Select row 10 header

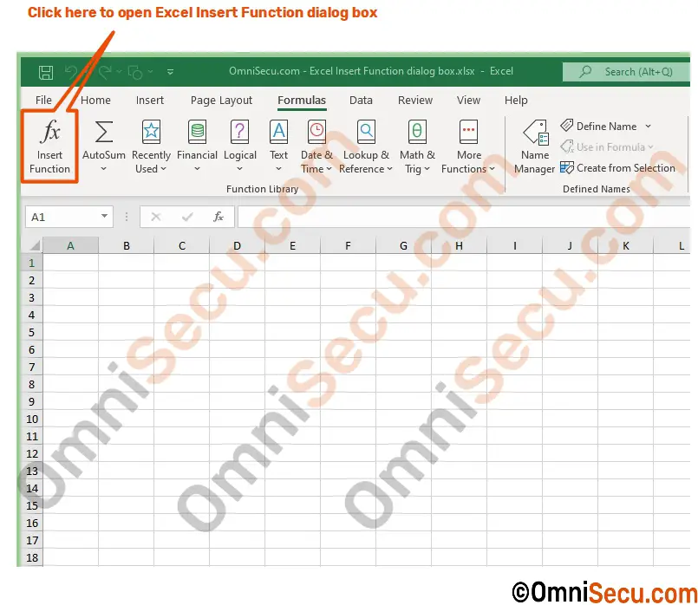(32, 419)
